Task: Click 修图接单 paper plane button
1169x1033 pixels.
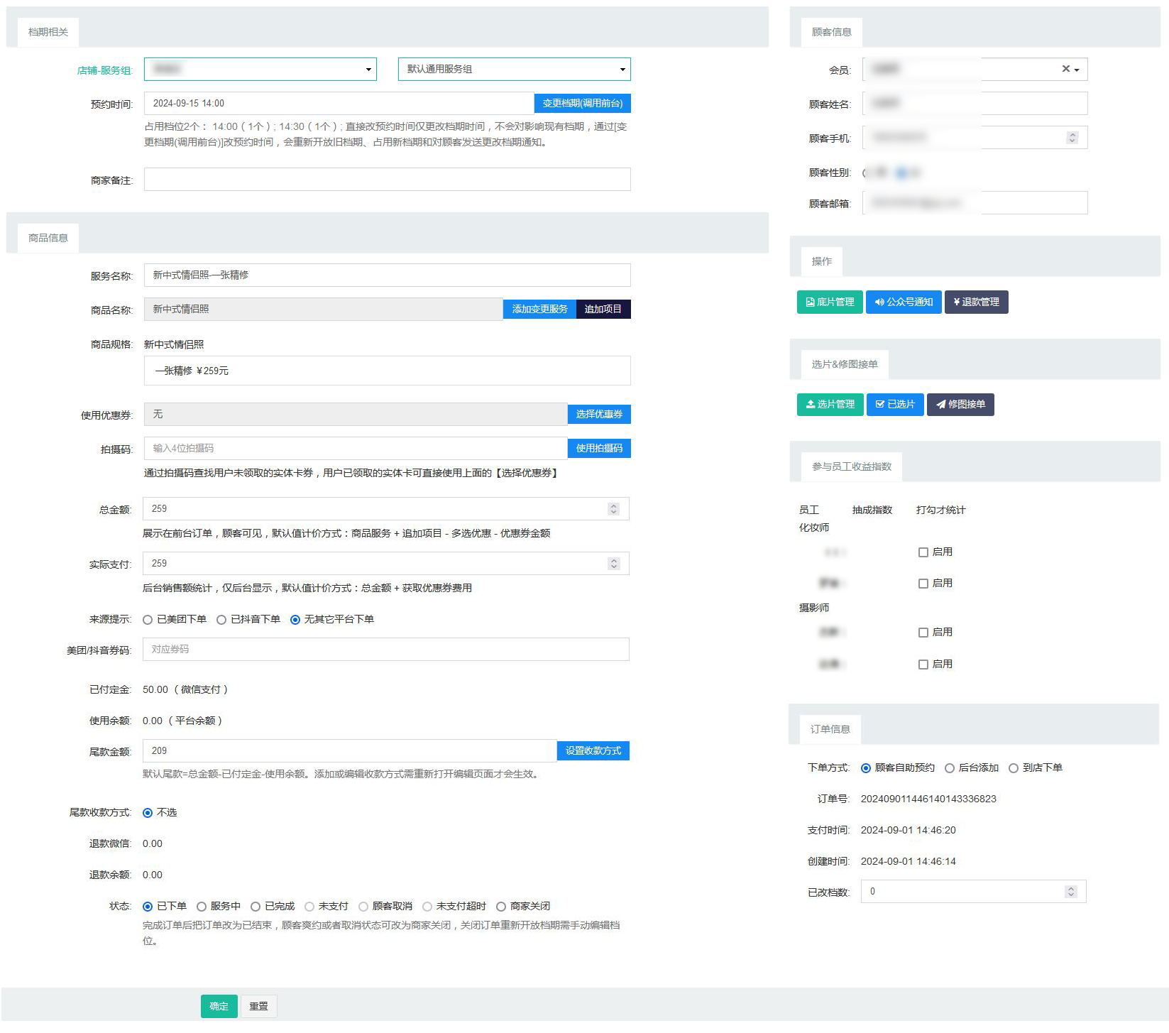Action: pos(960,405)
